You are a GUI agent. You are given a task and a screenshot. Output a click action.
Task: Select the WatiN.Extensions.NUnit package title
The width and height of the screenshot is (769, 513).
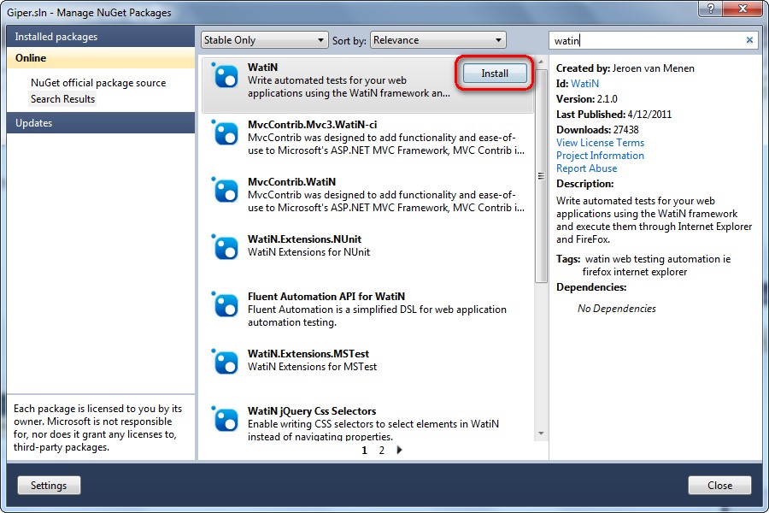(x=304, y=239)
